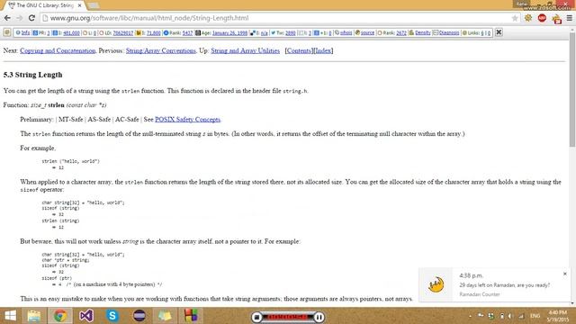Open the colorful squares taskbar app
The image size is (576, 324).
(x=191, y=316)
